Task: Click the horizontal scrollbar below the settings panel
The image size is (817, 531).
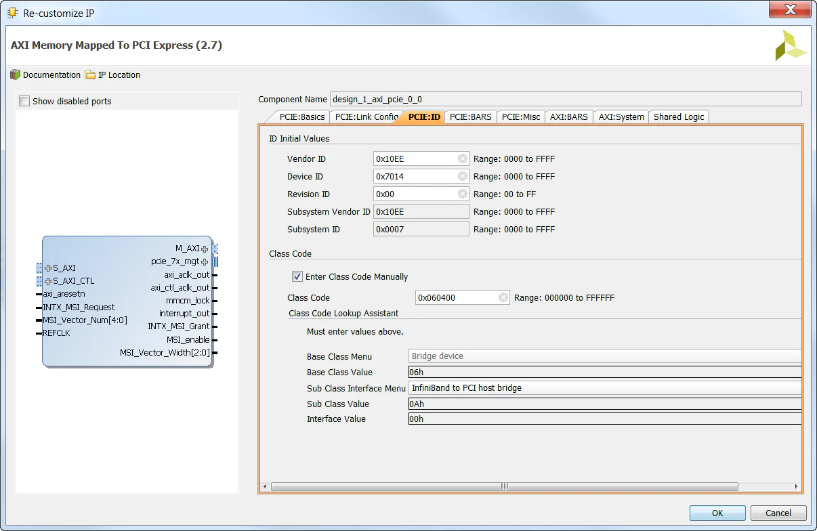Action: click(504, 486)
